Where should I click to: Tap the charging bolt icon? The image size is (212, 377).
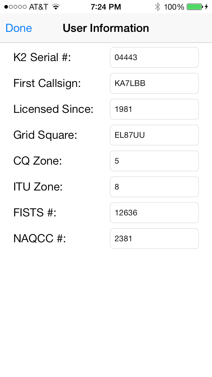(x=206, y=7)
